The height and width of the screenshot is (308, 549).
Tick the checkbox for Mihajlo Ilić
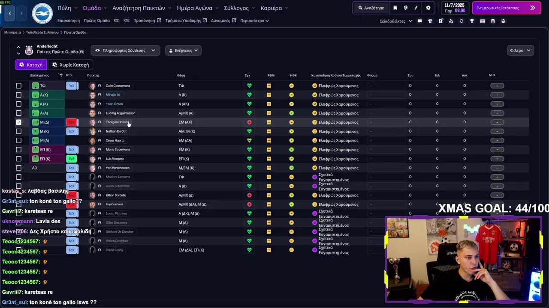[x=18, y=95]
